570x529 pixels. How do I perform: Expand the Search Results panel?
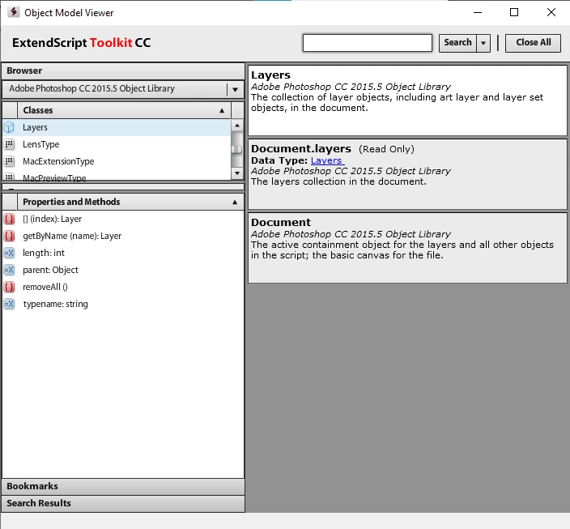pyautogui.click(x=123, y=504)
